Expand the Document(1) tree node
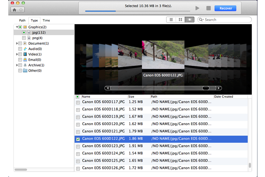 [17, 44]
